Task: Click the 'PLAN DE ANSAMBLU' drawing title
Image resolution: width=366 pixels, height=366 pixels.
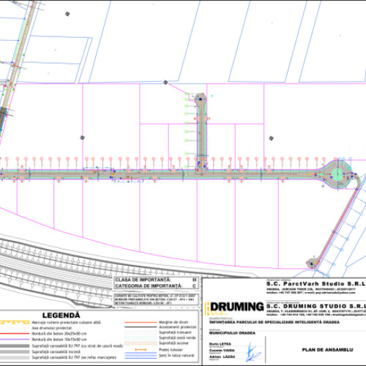Action: pos(327,350)
